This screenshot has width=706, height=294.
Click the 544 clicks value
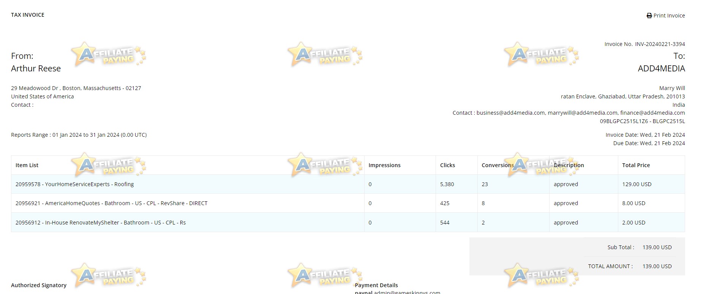445,223
